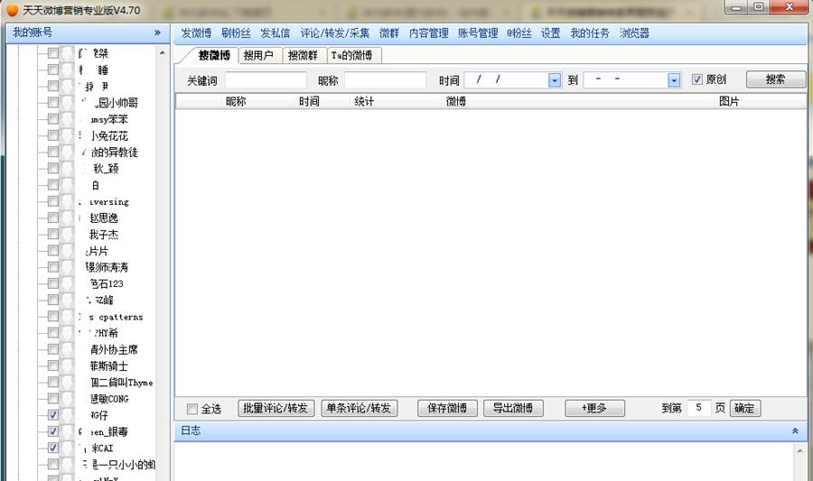Open the start date dropdown after 时间
Screen dimensions: 813x481
coord(555,80)
